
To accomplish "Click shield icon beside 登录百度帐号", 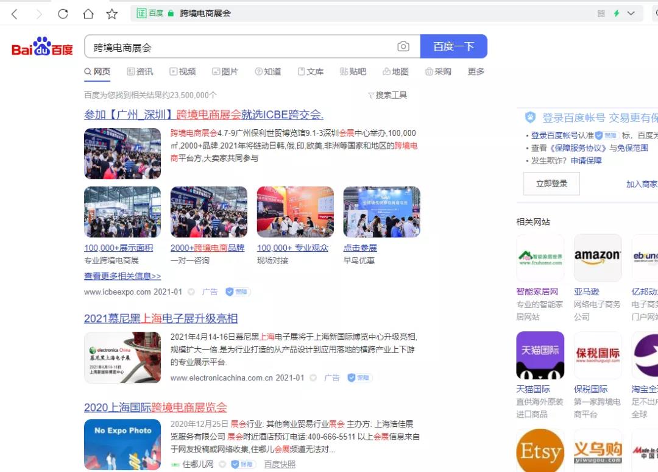I will pyautogui.click(x=531, y=117).
